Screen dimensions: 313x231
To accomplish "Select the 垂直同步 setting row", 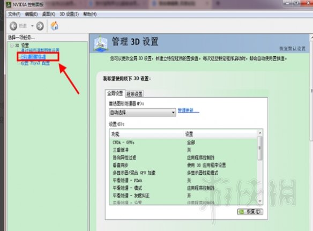I will [x=184, y=165].
